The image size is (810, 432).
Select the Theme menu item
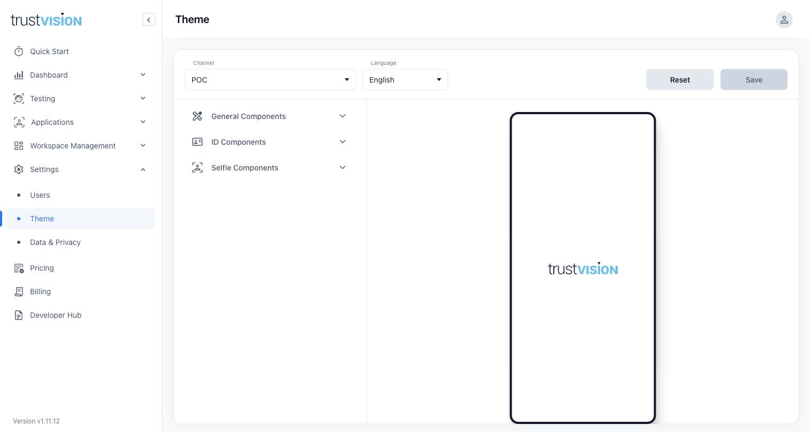(x=81, y=219)
